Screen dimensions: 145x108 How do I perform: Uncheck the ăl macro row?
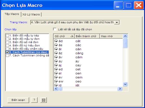coord(56,49)
